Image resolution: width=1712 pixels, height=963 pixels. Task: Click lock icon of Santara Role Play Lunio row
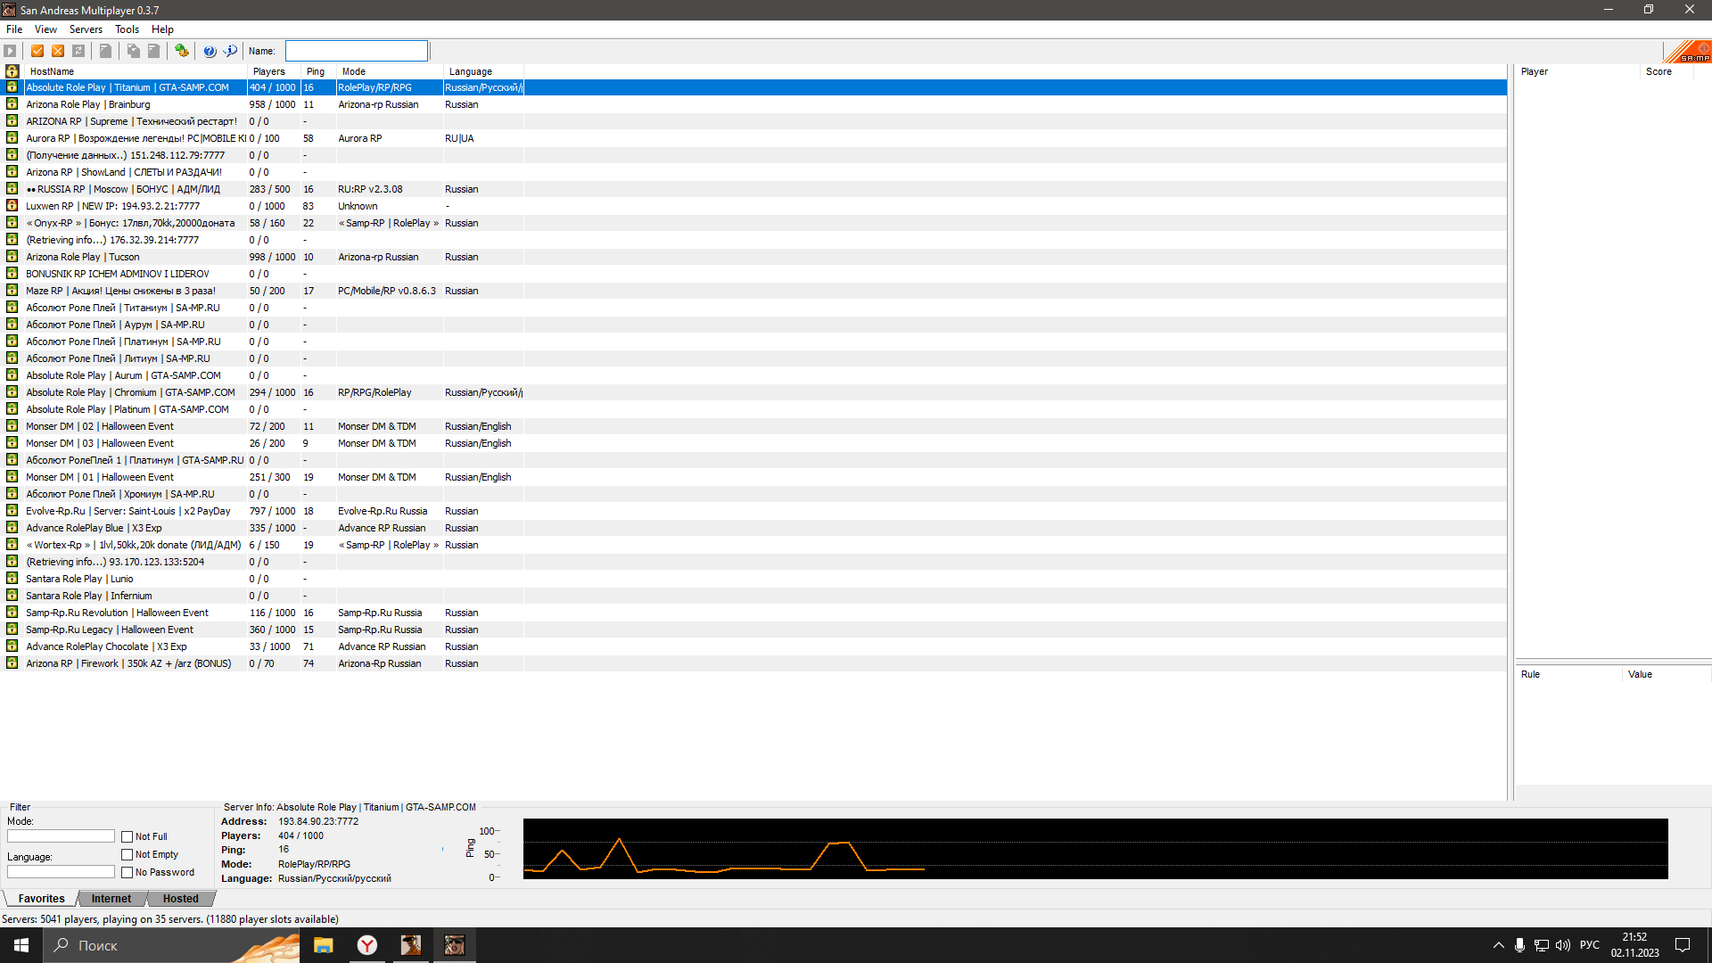12,579
